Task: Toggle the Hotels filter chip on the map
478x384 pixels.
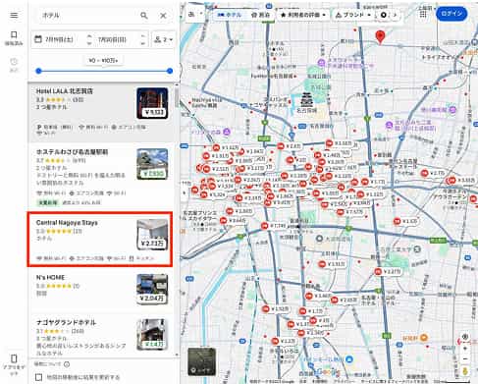Action: [230, 15]
